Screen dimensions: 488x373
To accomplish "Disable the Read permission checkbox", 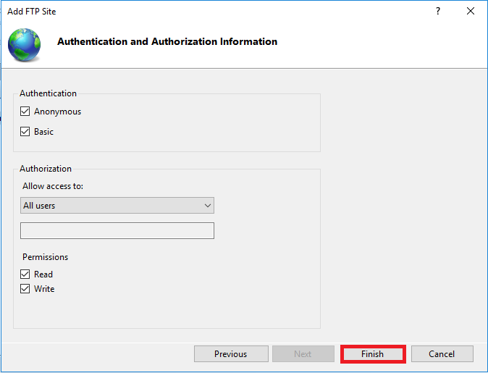I will point(25,274).
